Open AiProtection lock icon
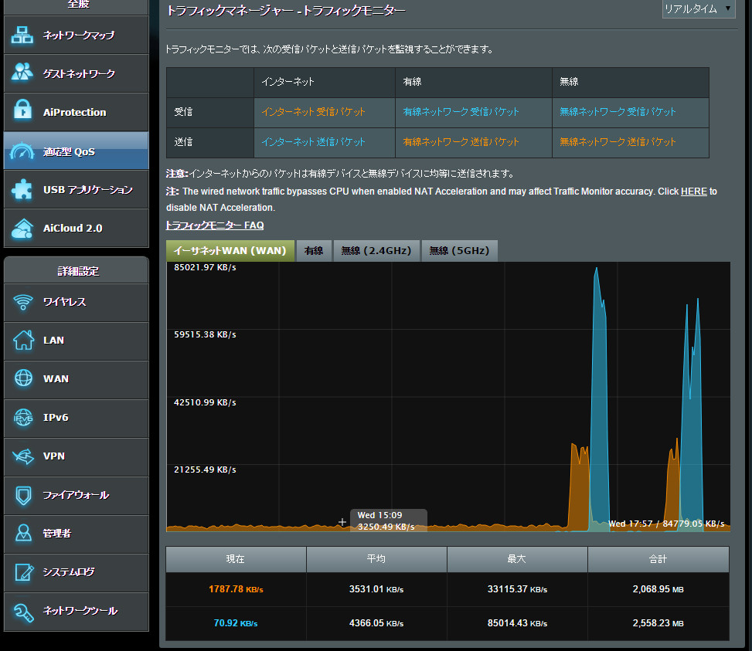Screen dimensions: 752x651 coord(22,110)
